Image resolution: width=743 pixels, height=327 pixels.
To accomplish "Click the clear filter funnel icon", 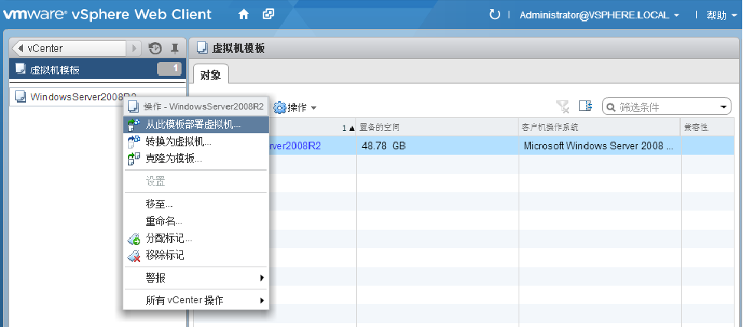I will pos(563,106).
